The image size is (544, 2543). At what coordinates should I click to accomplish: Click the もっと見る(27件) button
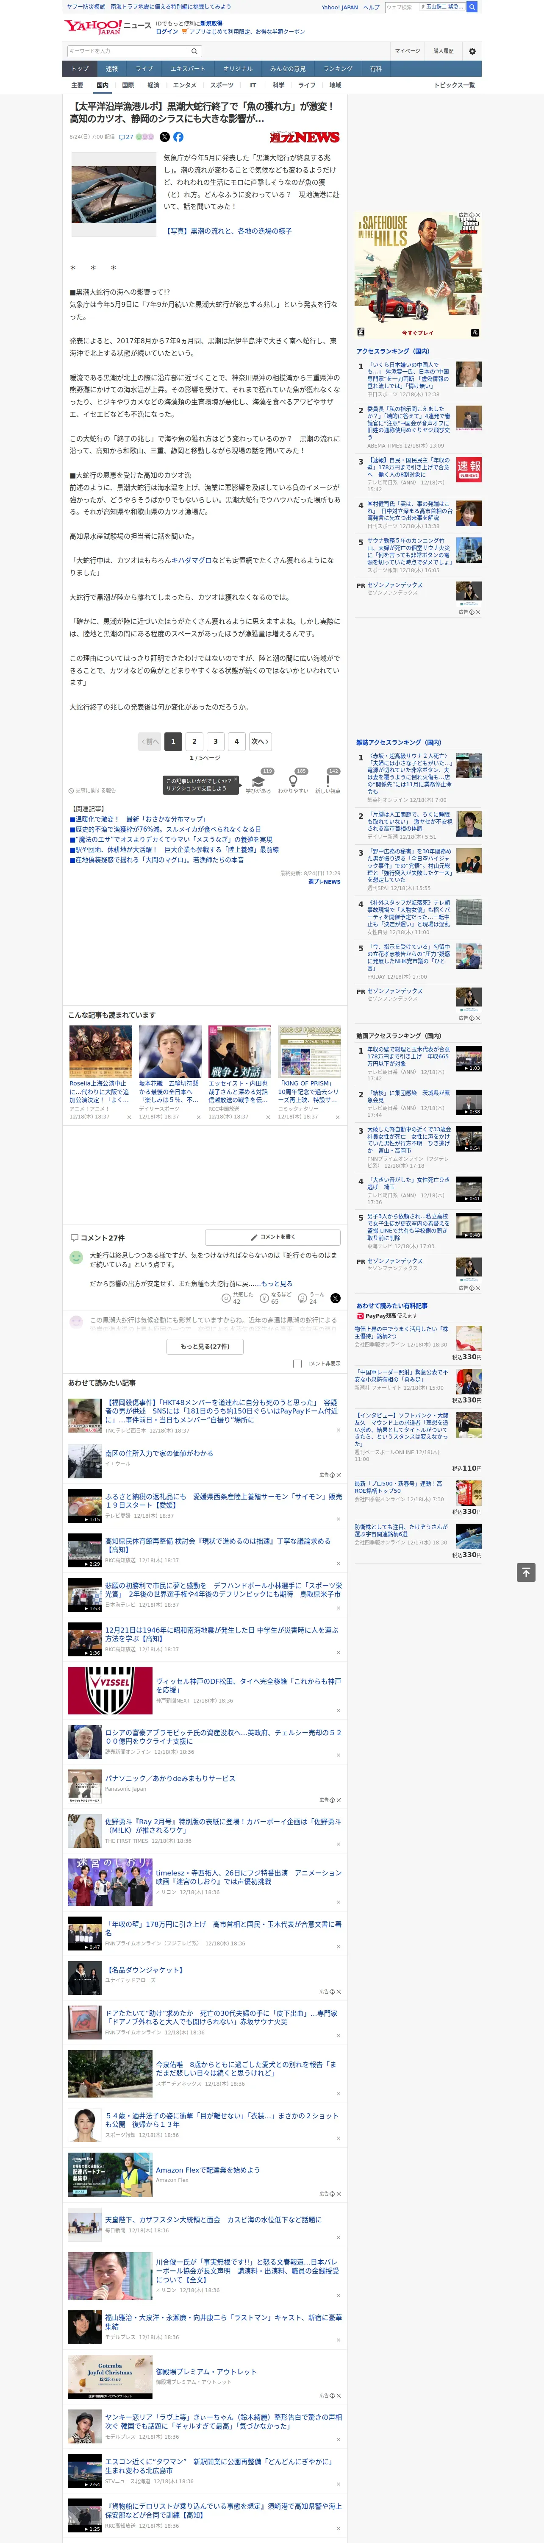(x=205, y=1347)
